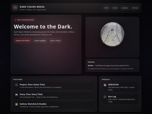Click the tip text about spooky one-liner
152x114 pixels.
(x=111, y=69)
